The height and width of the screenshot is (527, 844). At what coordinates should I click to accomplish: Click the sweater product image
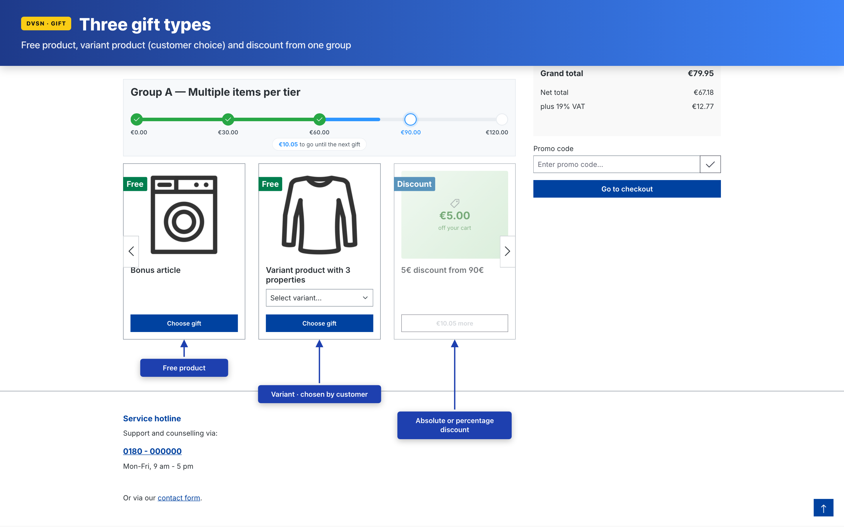319,214
